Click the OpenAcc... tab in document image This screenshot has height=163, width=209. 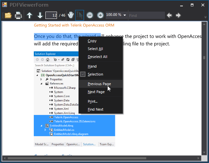pos(73,144)
